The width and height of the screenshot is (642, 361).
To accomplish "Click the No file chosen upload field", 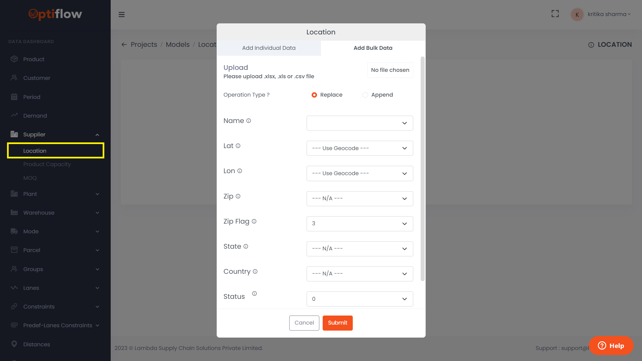I will [390, 70].
